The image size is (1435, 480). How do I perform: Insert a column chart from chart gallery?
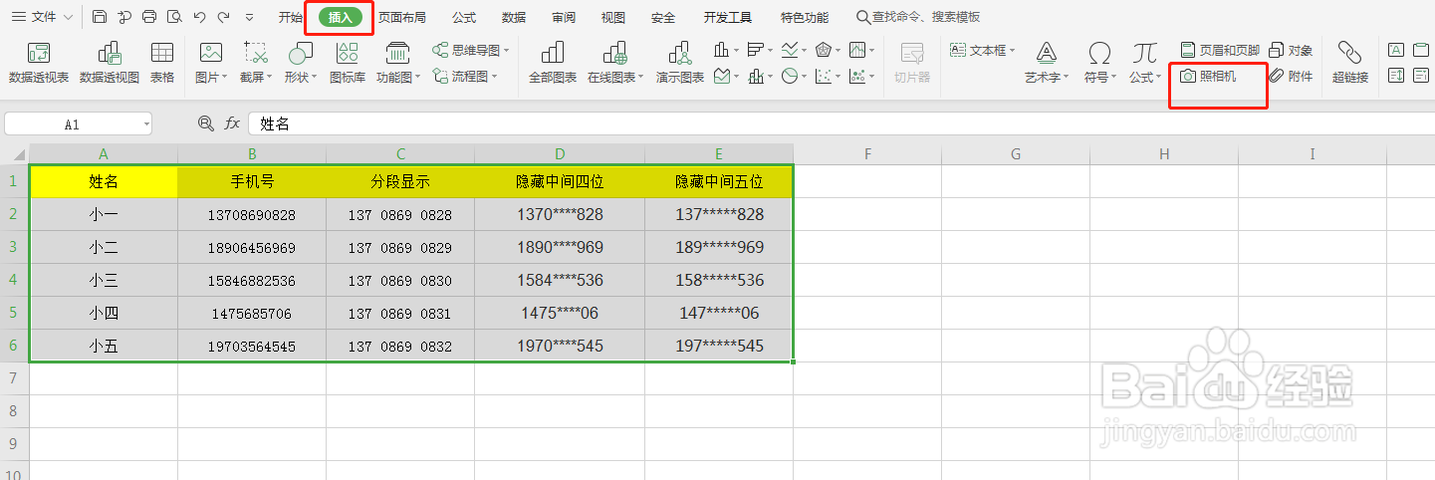pos(722,50)
